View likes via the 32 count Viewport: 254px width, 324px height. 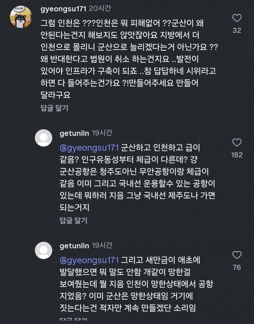coord(237,30)
